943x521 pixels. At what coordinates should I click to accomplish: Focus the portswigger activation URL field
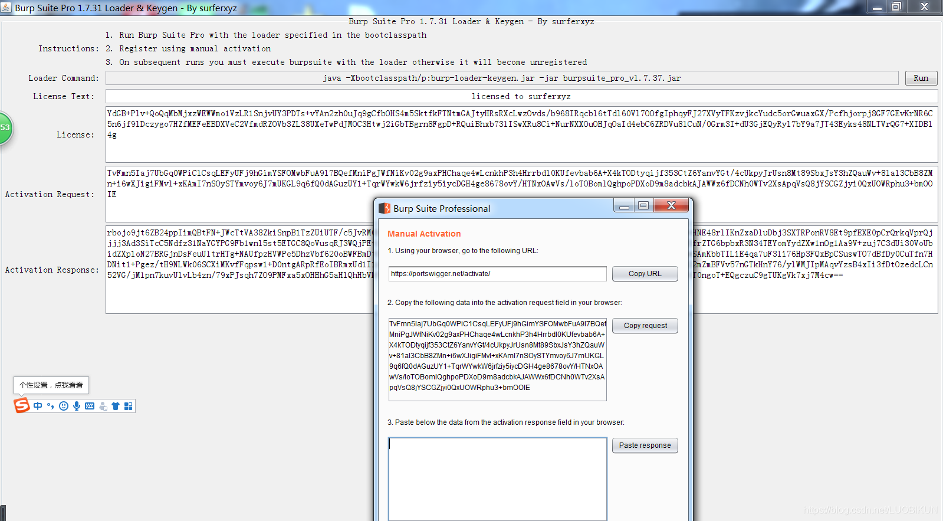pyautogui.click(x=497, y=274)
